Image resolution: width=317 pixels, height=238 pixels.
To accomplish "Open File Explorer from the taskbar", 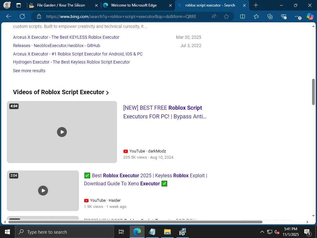I will pyautogui.click(x=167, y=232).
